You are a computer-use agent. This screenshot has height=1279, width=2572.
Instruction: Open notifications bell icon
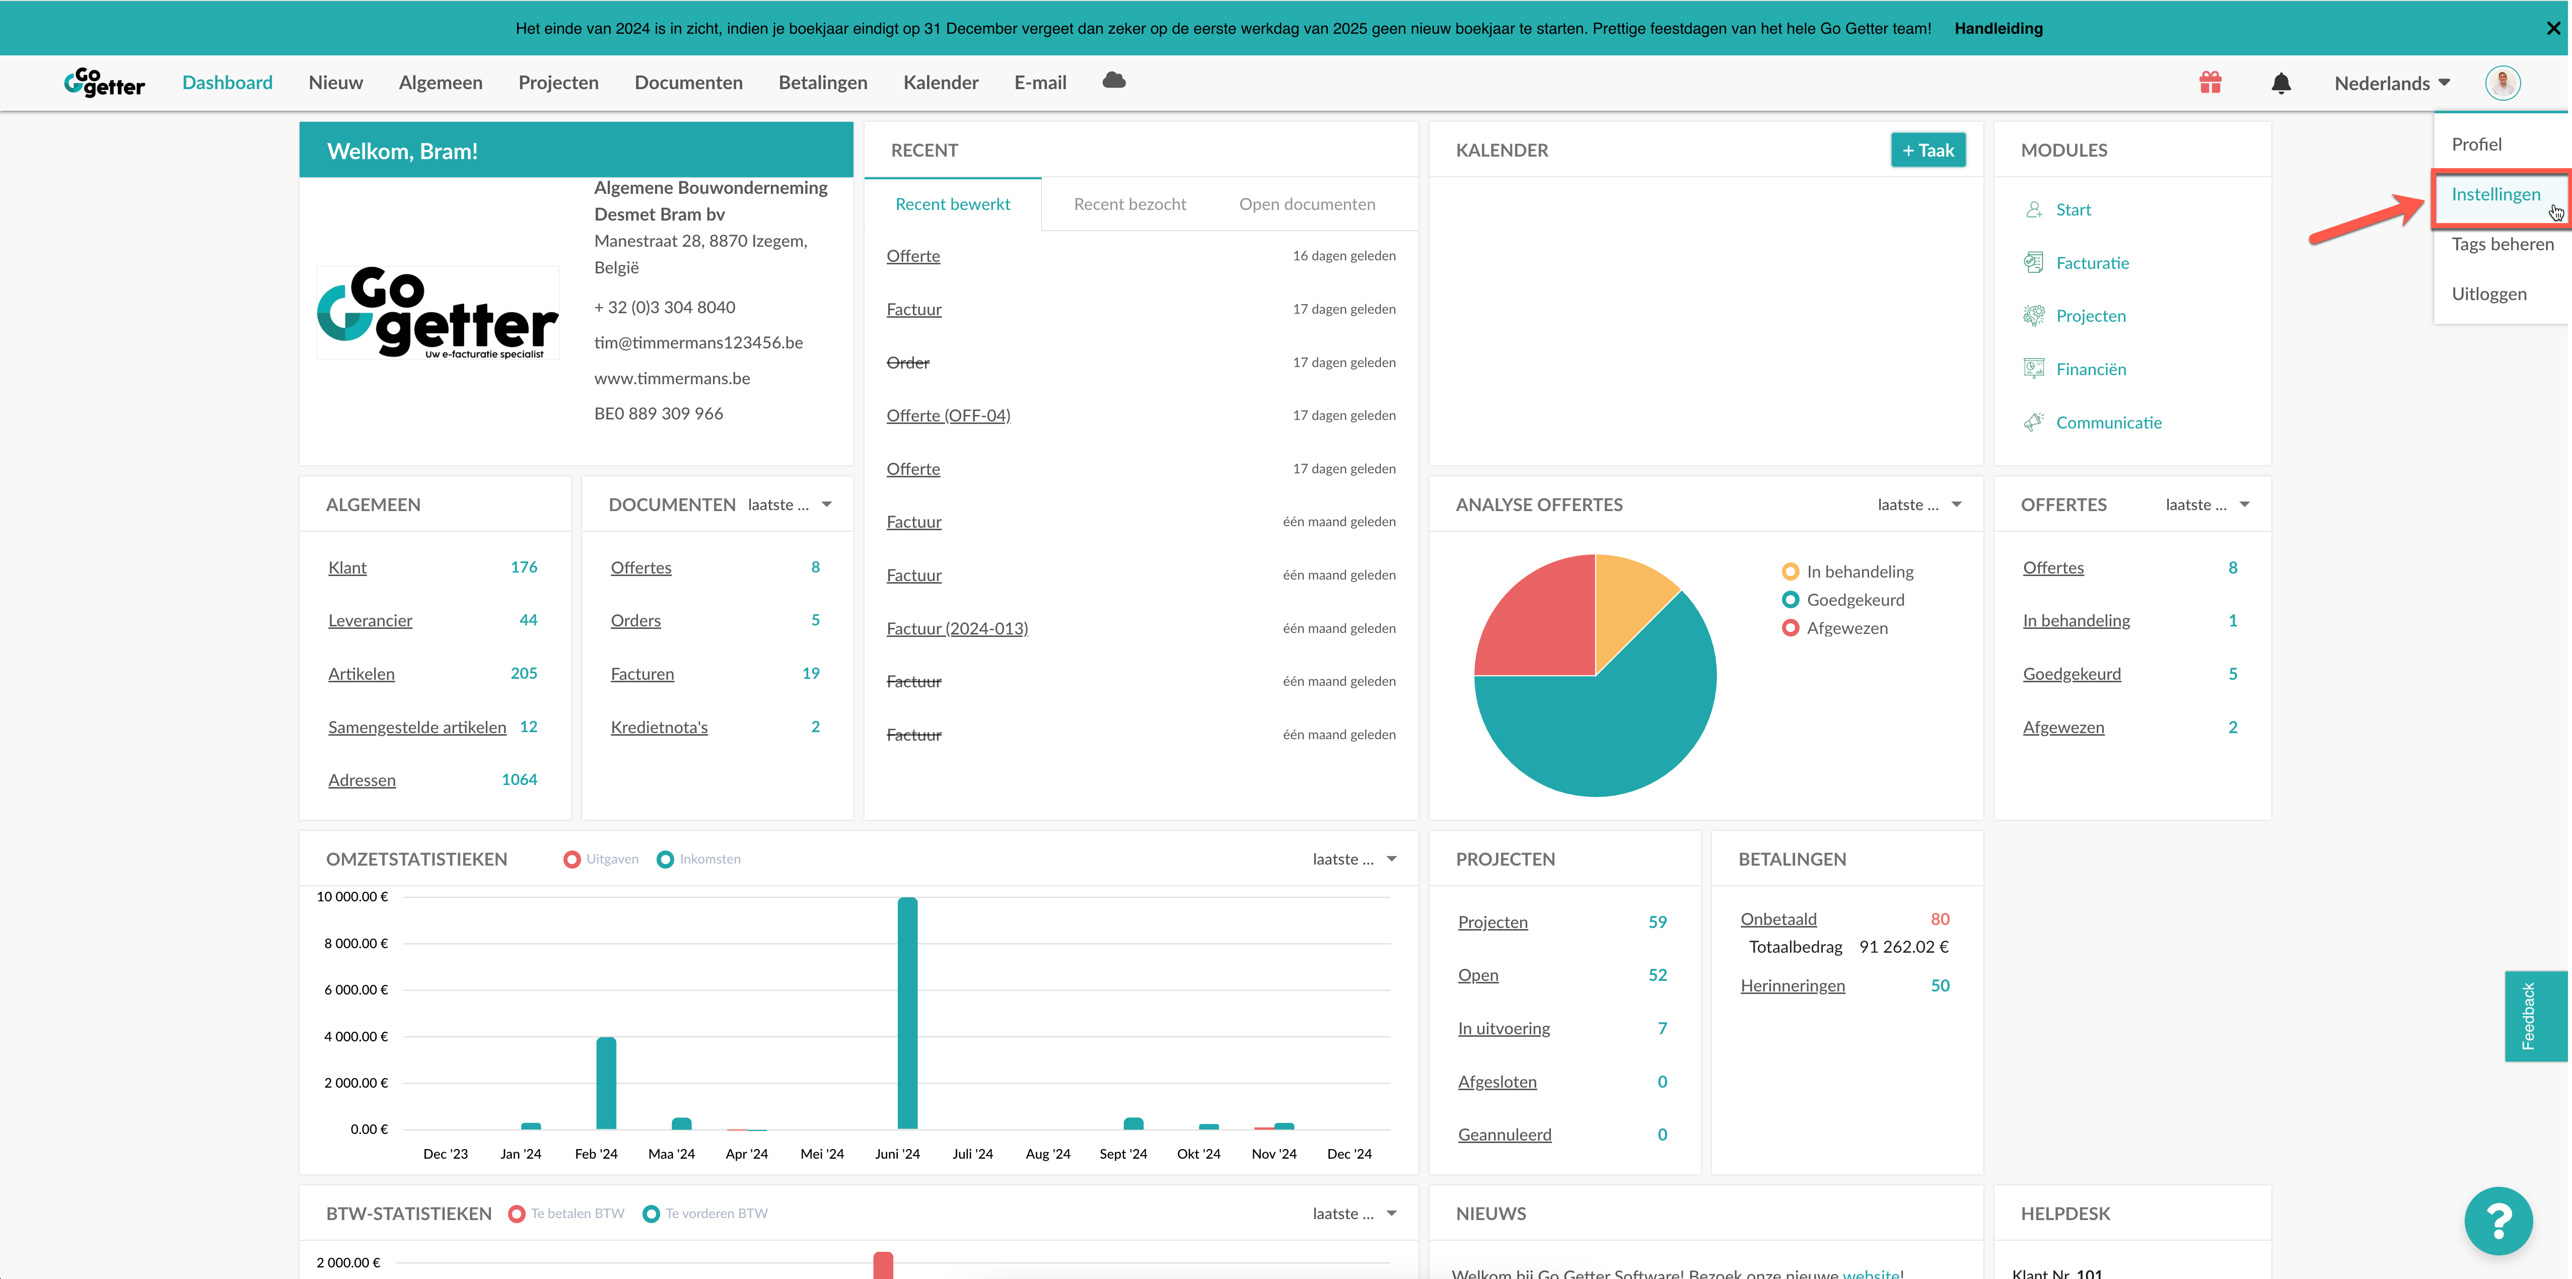pos(2281,83)
